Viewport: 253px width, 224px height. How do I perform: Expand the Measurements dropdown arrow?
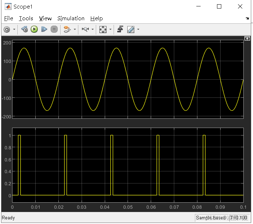138,30
